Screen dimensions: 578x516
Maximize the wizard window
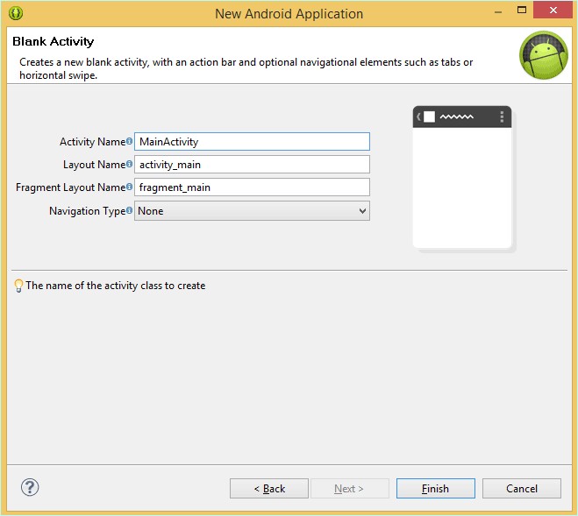click(522, 10)
